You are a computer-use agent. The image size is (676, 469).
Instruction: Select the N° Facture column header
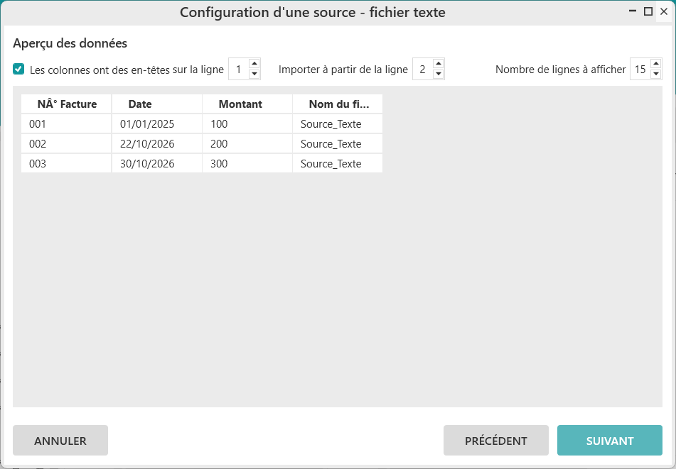[x=66, y=104]
